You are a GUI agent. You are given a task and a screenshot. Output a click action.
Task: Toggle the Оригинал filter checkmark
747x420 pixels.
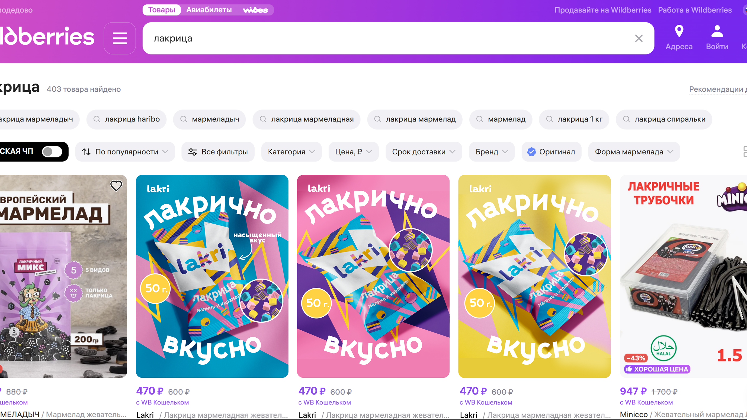[x=531, y=151]
